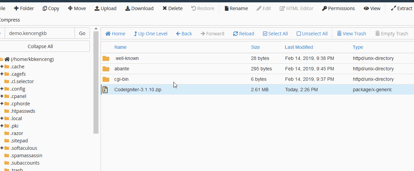414x171 pixels.
Task: Click the Move toolbar button
Action: pos(77,8)
